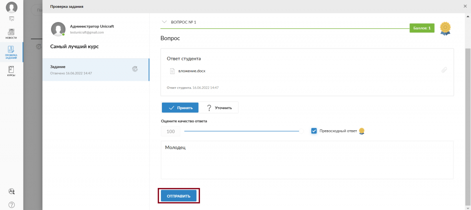The height and width of the screenshot is (210, 471).
Task: Collapse the Вопрос № 1 chevron
Action: pyautogui.click(x=164, y=22)
